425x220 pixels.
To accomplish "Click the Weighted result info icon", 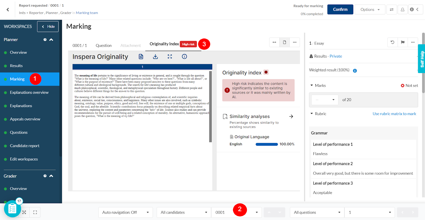I will [x=355, y=71].
